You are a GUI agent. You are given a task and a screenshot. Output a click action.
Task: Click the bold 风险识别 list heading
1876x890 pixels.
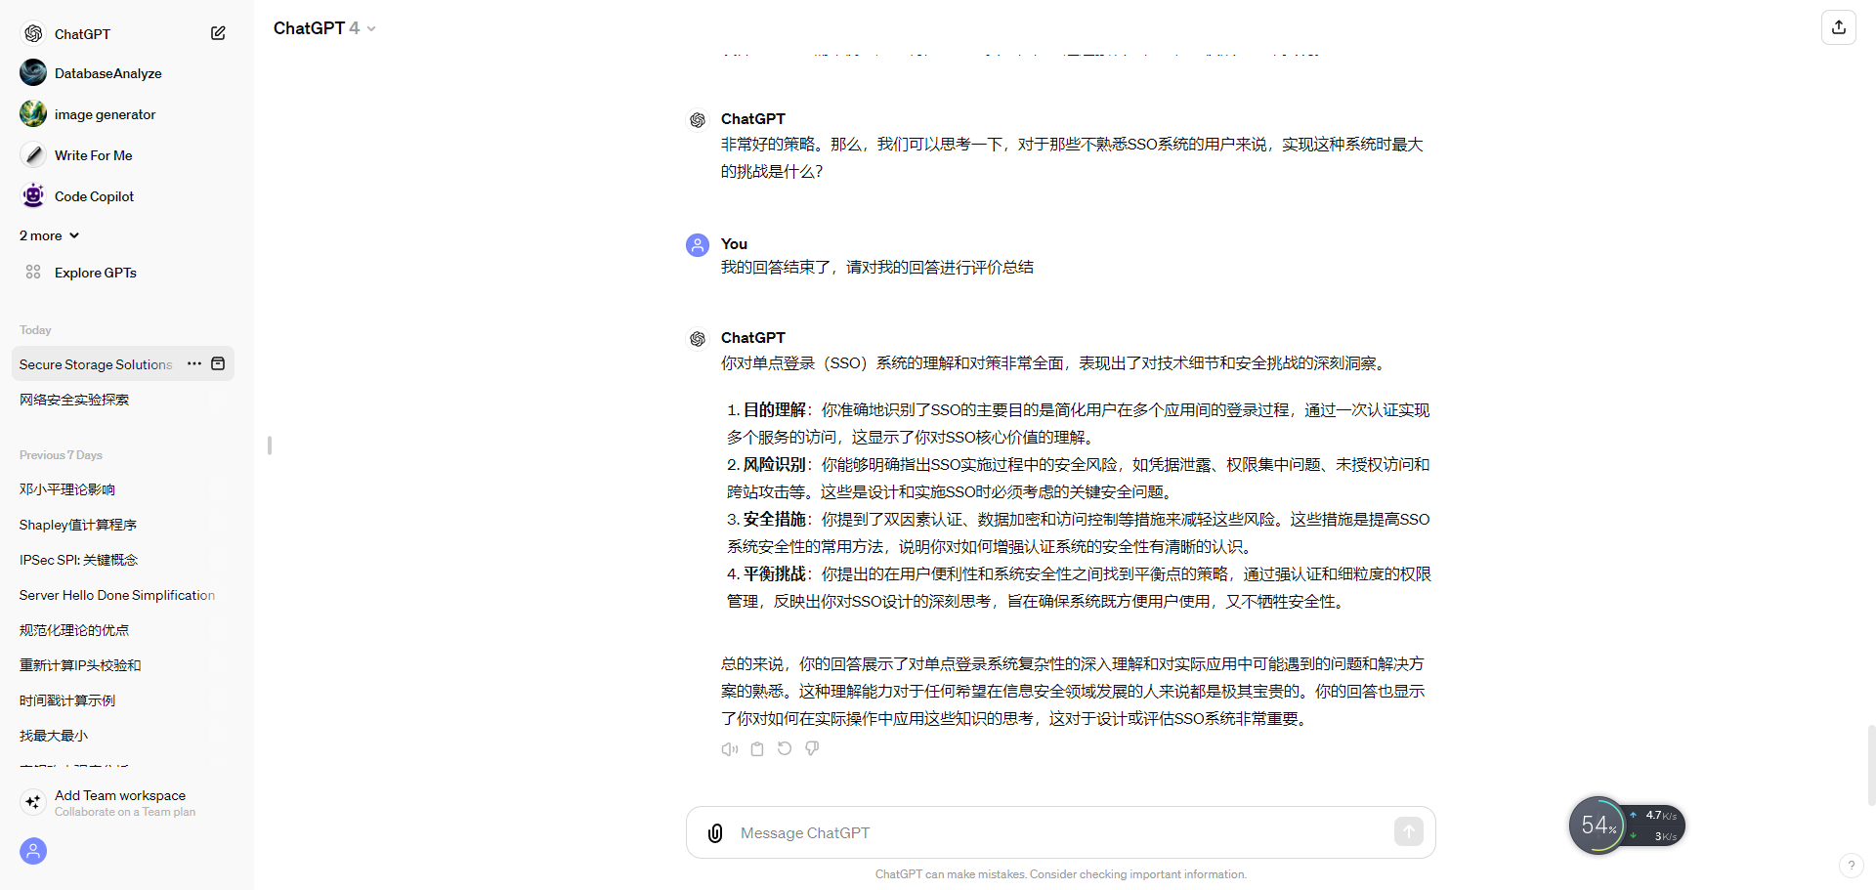pos(775,465)
